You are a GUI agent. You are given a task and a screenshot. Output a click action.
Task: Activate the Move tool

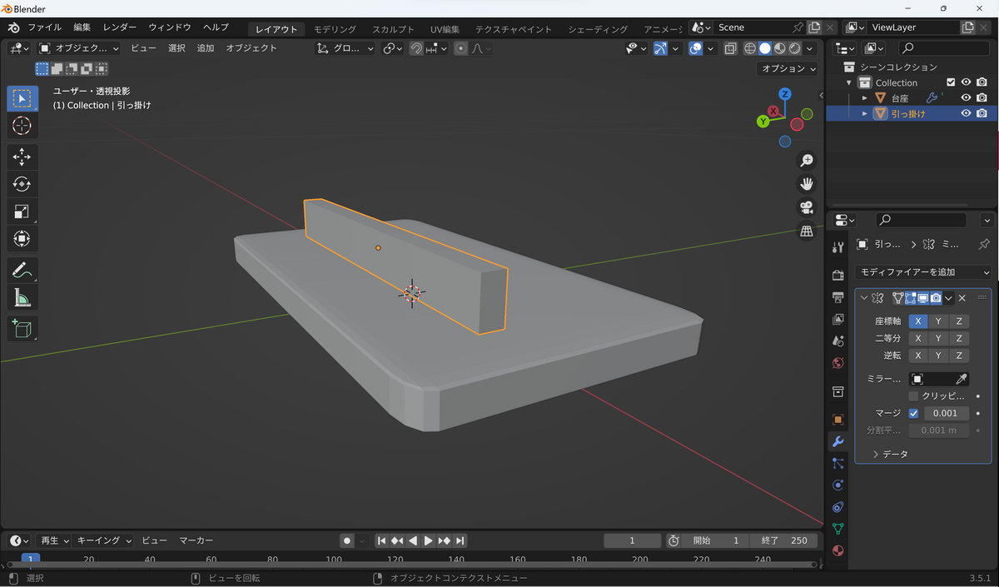pos(22,157)
